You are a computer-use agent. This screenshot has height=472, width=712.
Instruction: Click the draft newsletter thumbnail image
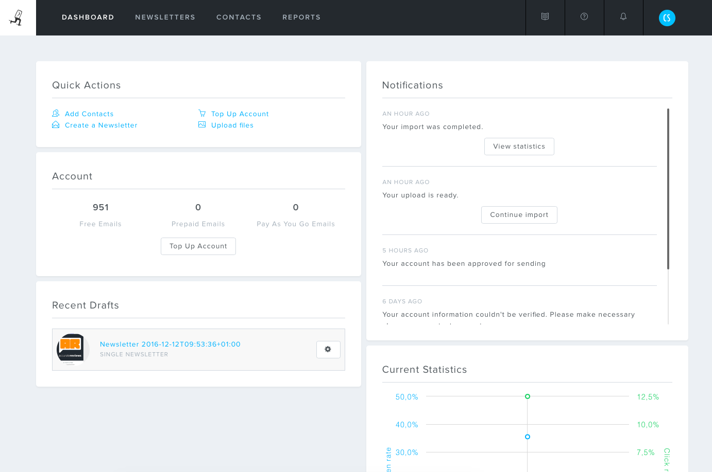73,350
